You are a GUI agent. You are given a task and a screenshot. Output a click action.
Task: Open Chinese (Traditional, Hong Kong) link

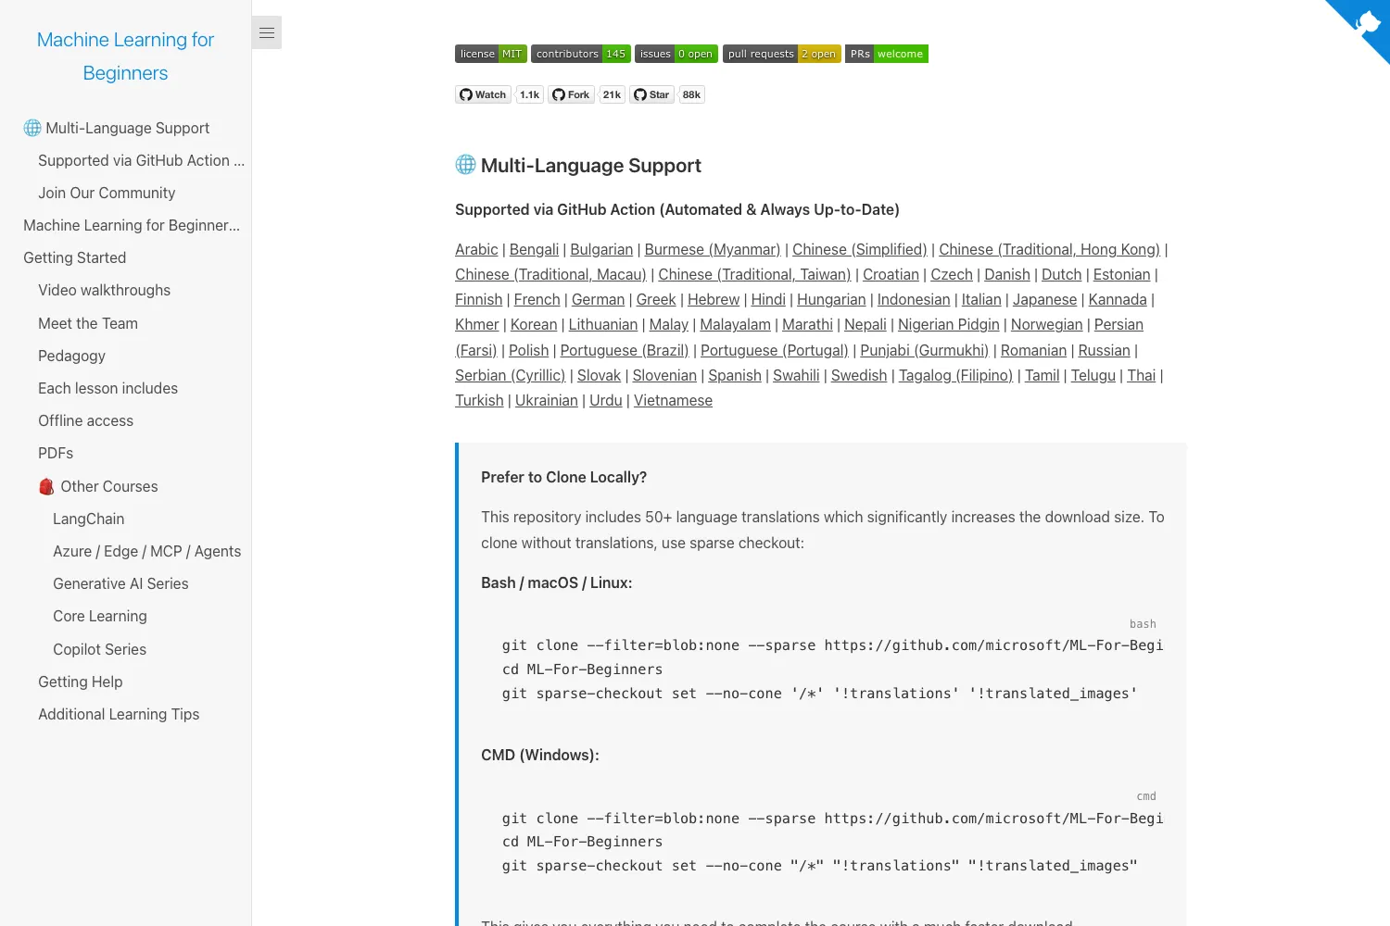coord(1049,249)
